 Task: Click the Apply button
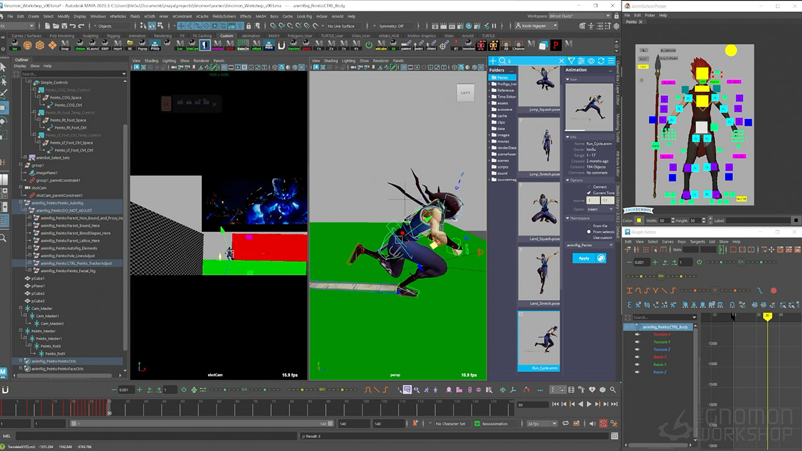pos(584,258)
